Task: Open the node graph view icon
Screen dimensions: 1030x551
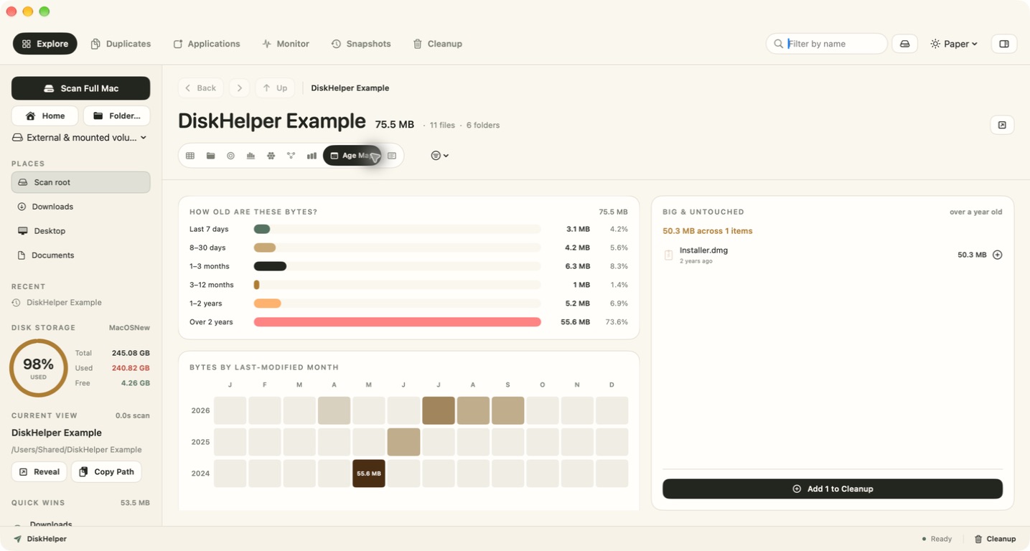Action: pos(291,156)
